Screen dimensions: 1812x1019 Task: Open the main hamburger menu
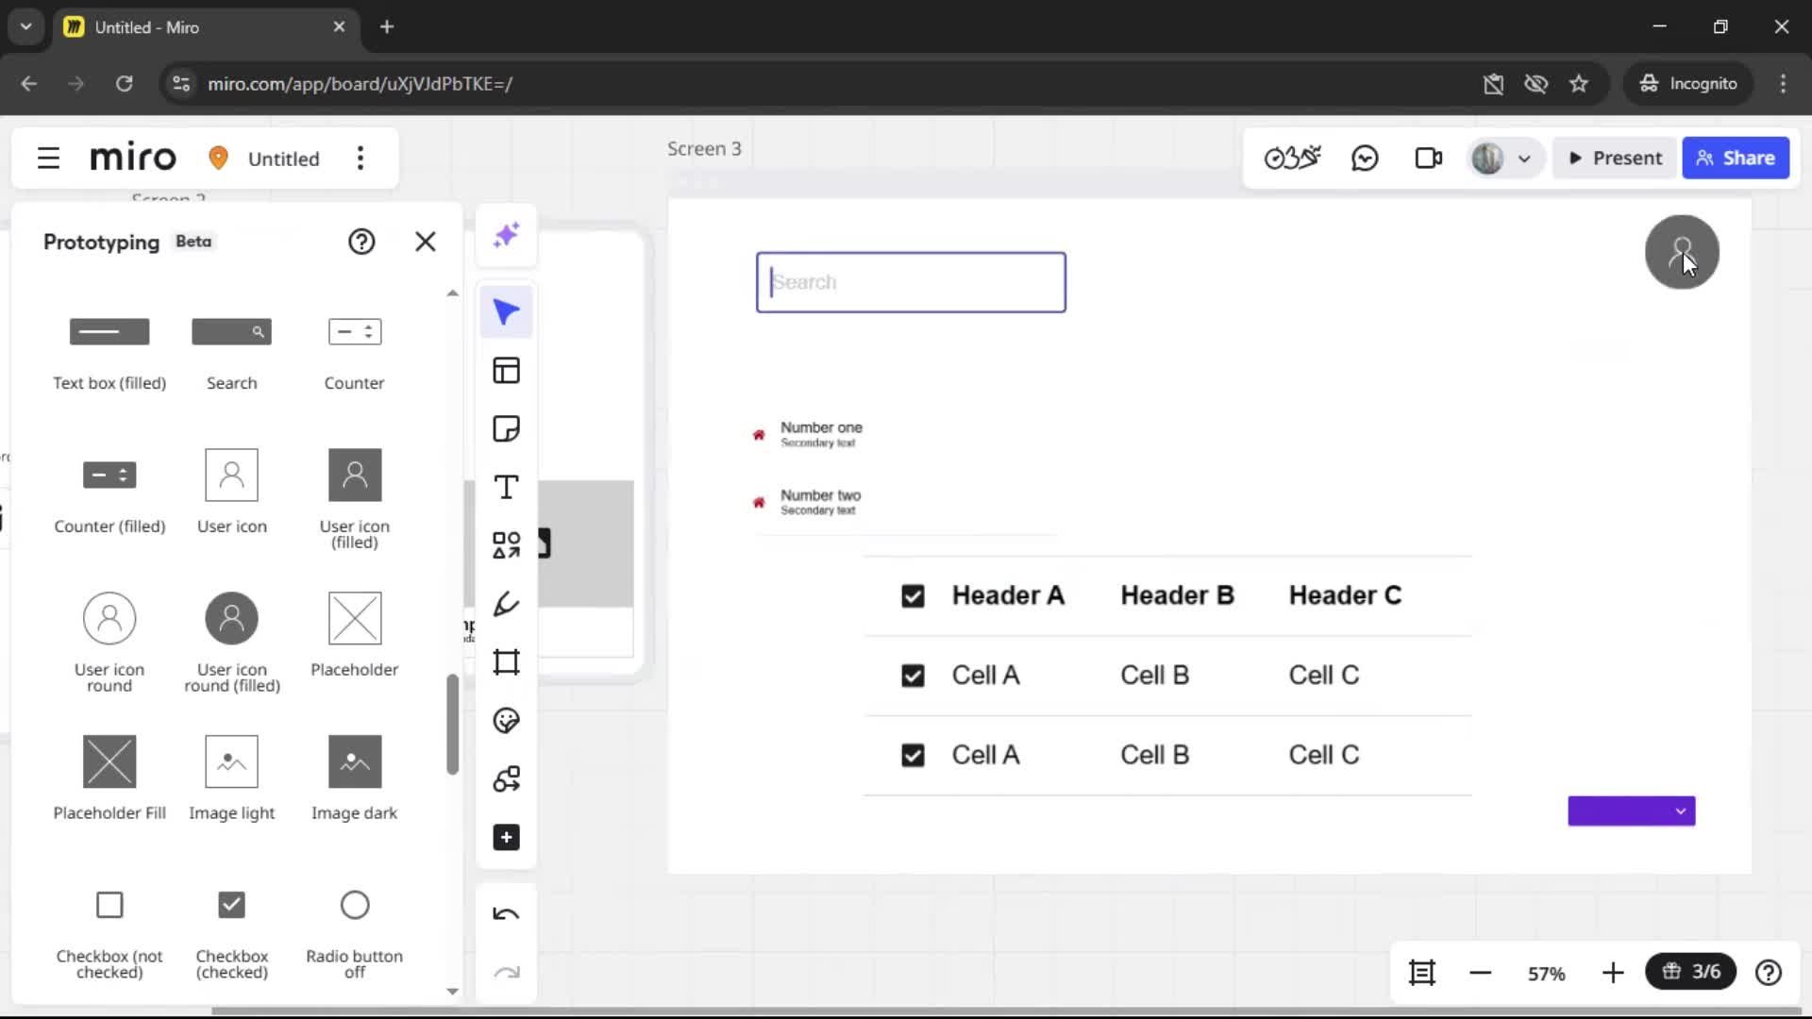[48, 159]
